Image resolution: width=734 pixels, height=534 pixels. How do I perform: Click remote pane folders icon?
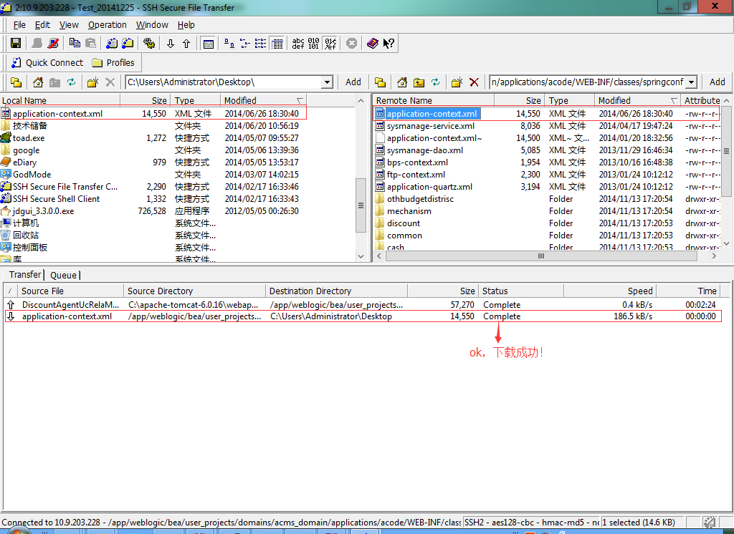click(x=380, y=82)
